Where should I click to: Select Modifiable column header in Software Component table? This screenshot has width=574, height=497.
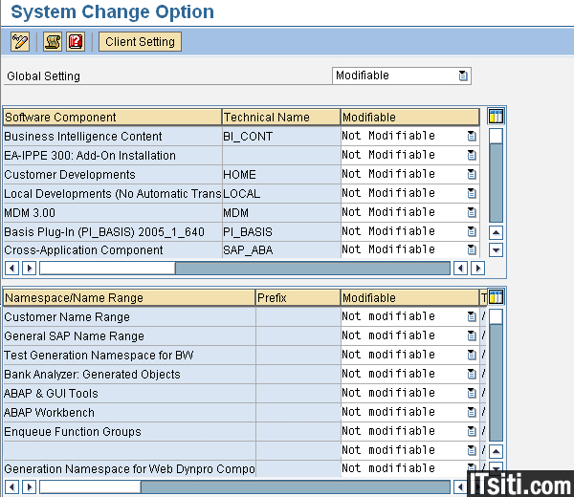(410, 117)
